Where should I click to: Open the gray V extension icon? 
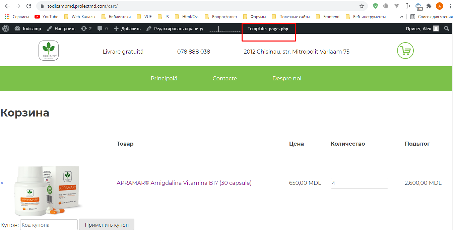pos(397,6)
